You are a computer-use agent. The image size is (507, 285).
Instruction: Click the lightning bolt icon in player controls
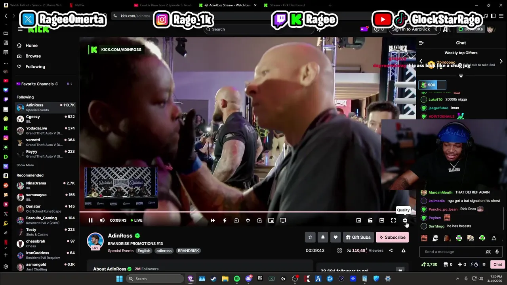[x=225, y=220]
